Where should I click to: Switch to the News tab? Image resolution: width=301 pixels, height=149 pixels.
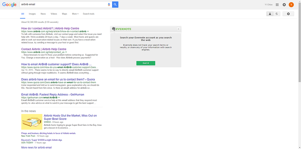coord(43,14)
